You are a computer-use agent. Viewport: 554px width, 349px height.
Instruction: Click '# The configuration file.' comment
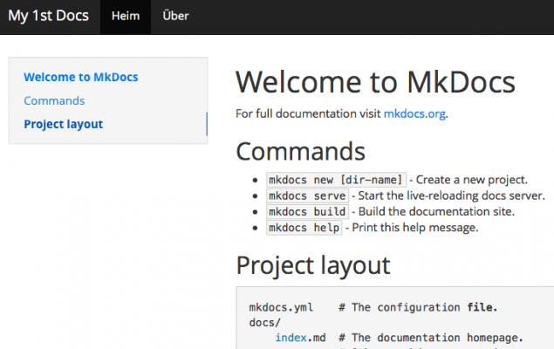[418, 308]
